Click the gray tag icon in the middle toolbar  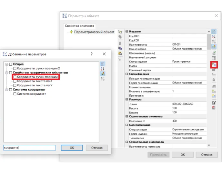(120, 37)
